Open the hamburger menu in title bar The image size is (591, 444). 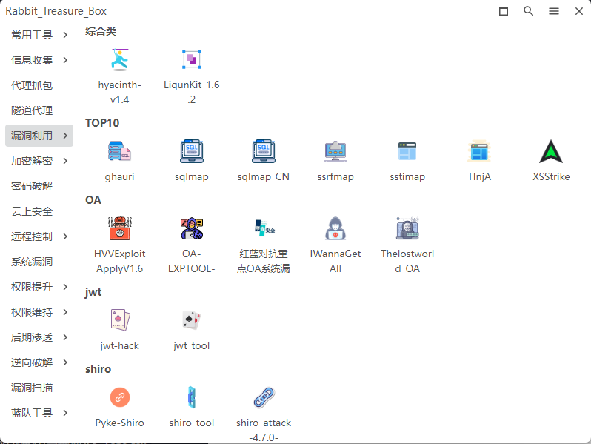point(553,11)
